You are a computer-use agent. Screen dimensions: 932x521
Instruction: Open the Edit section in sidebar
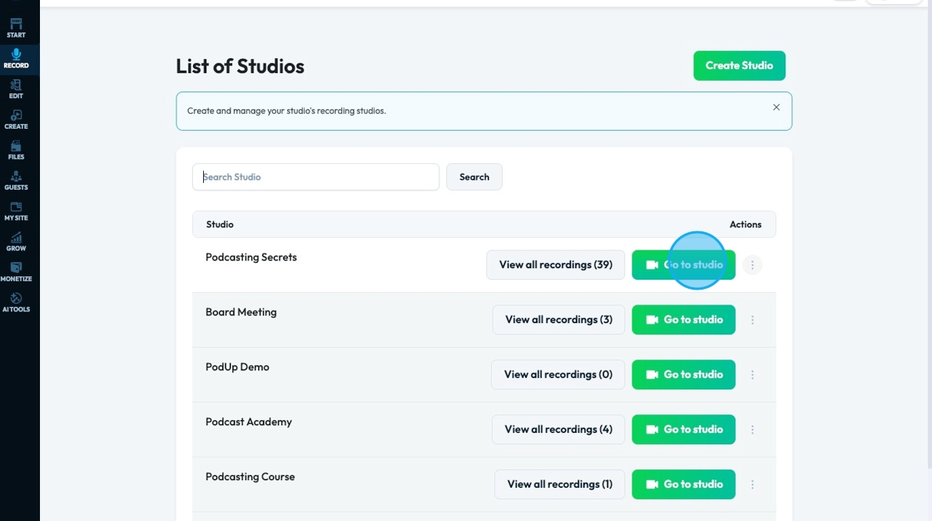pyautogui.click(x=16, y=88)
